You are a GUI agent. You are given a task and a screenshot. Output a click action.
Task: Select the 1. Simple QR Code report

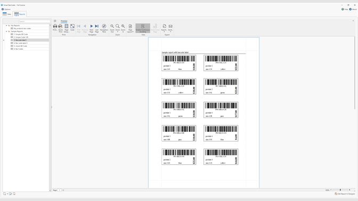[x=21, y=35]
